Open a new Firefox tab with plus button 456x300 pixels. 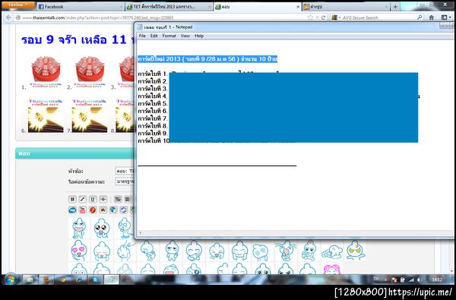click(395, 7)
